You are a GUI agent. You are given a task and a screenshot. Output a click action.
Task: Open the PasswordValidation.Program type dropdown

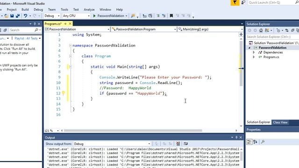coord(143,29)
